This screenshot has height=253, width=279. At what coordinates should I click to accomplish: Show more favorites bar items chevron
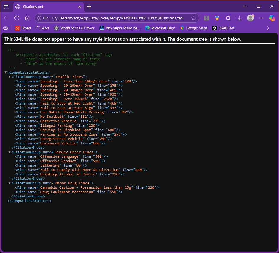268,28
